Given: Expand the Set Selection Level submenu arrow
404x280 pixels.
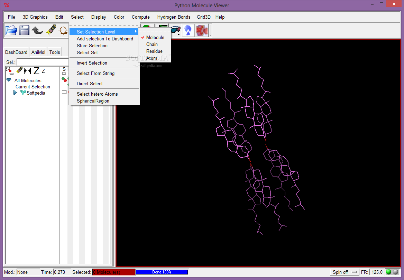Looking at the screenshot, I should (x=136, y=31).
